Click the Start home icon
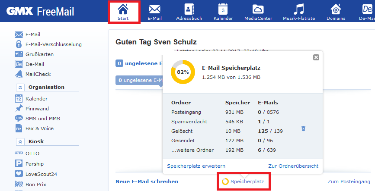This screenshot has height=191, width=375. click(x=123, y=9)
